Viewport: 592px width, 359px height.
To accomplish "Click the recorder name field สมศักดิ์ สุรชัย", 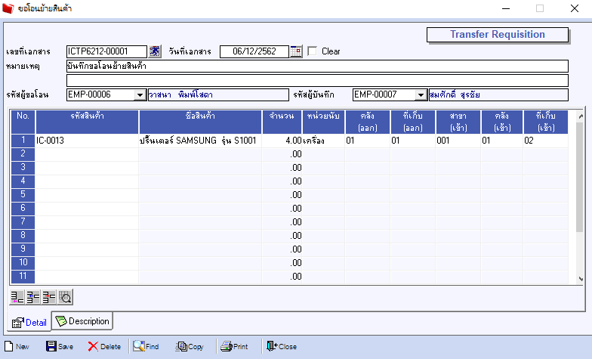I will point(498,95).
